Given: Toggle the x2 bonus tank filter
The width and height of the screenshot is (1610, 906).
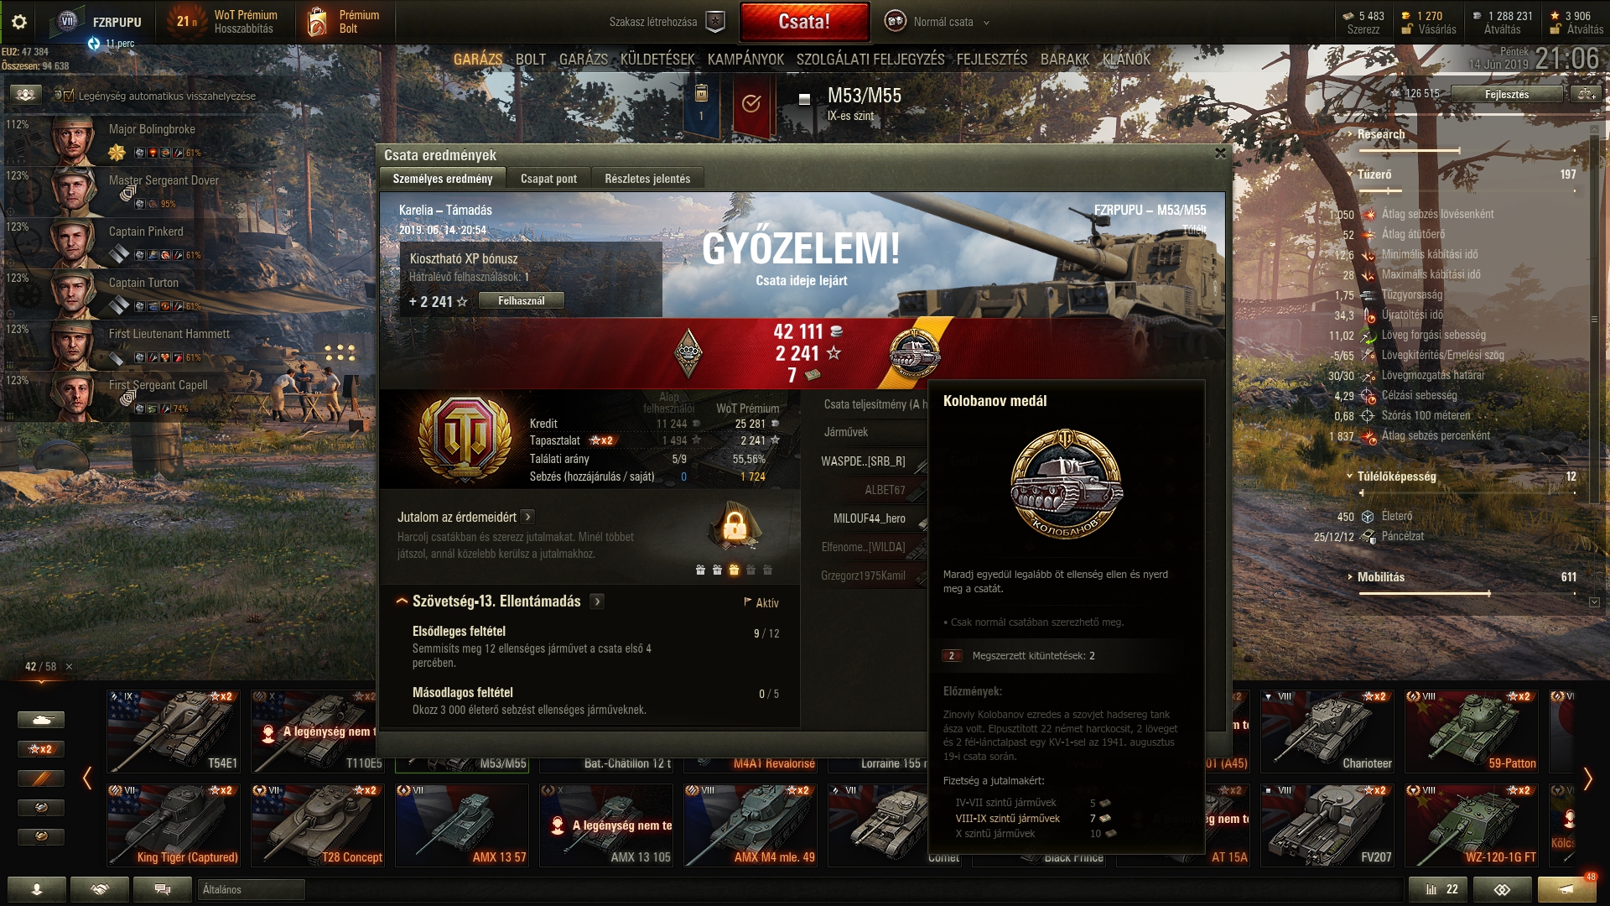Looking at the screenshot, I should click(40, 748).
